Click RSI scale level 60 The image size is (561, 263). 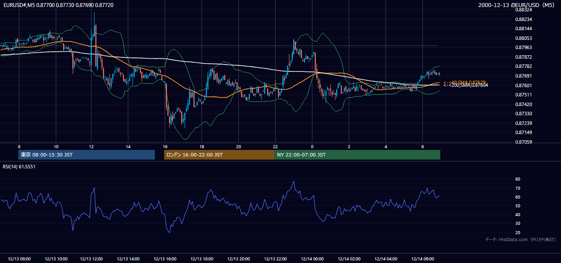518,197
